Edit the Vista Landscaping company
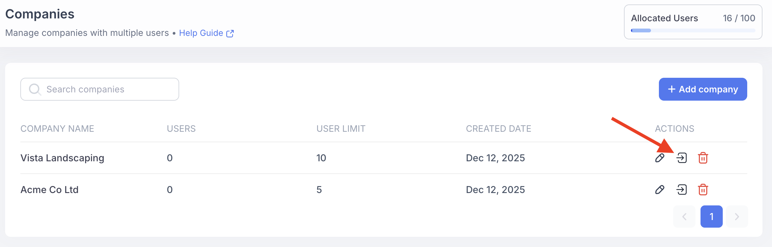The image size is (772, 247). [660, 158]
